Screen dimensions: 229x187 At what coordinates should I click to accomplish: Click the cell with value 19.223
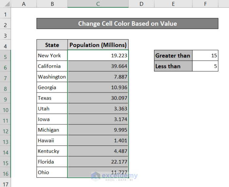pos(98,55)
